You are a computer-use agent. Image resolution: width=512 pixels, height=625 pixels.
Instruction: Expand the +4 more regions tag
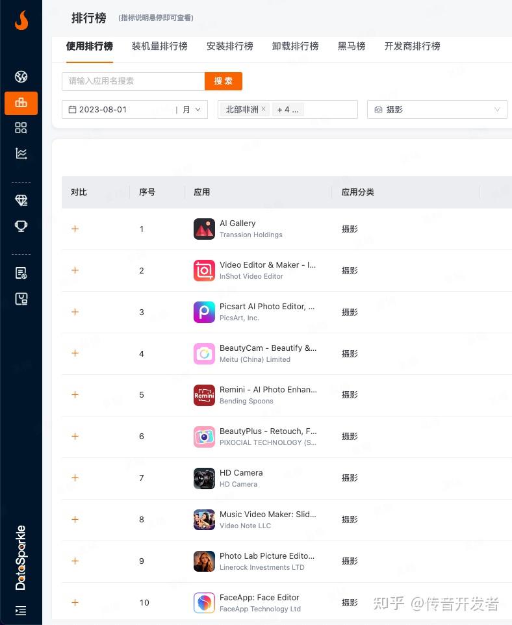(288, 110)
